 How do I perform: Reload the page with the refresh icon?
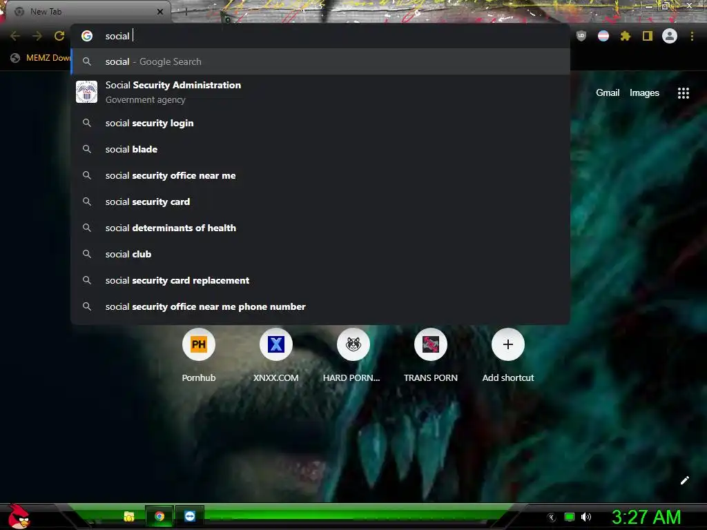[59, 36]
